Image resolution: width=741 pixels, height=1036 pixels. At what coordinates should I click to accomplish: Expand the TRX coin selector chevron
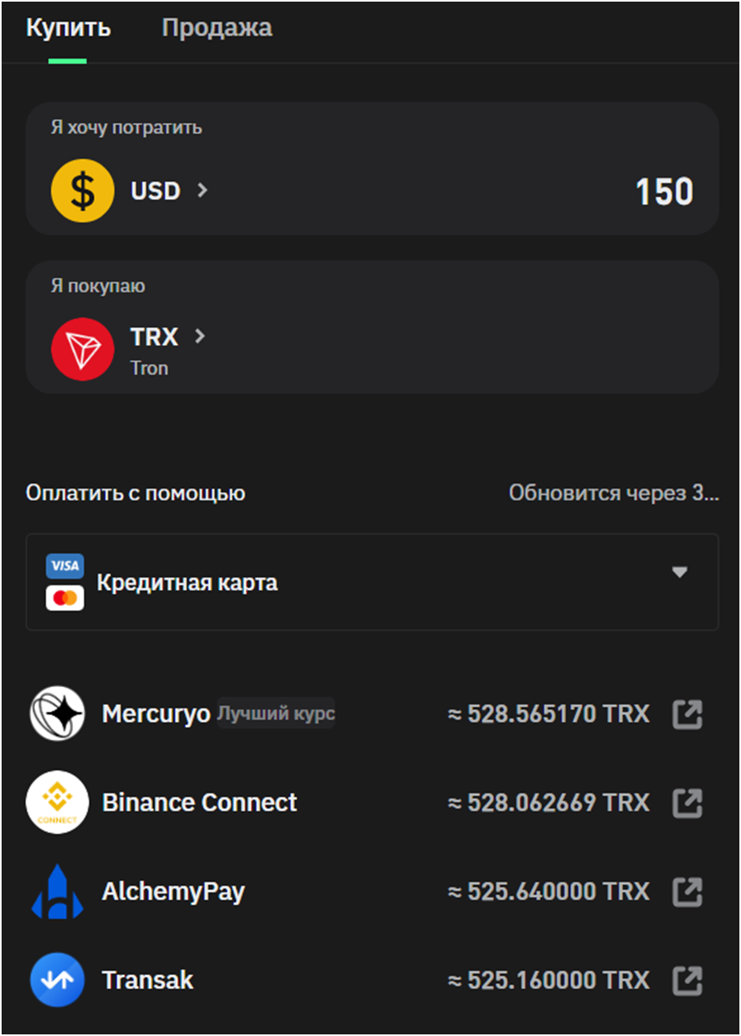click(200, 336)
